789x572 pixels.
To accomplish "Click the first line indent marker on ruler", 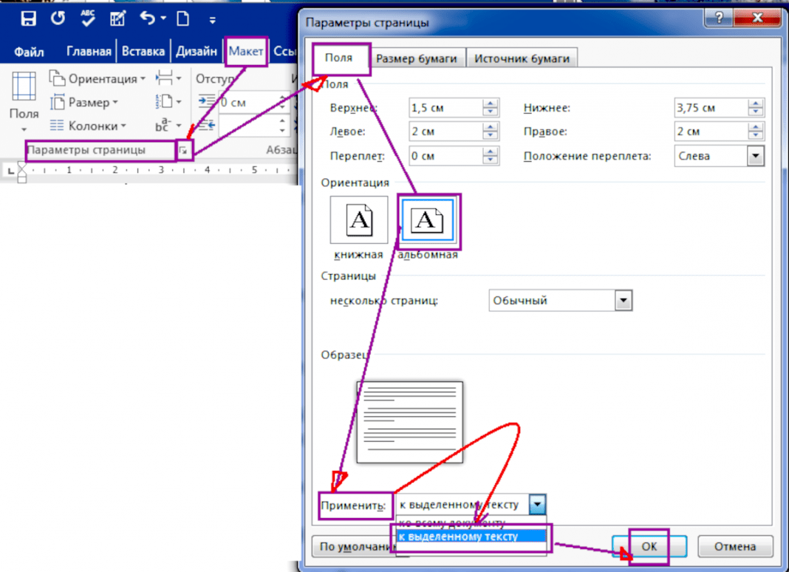I will [22, 165].
